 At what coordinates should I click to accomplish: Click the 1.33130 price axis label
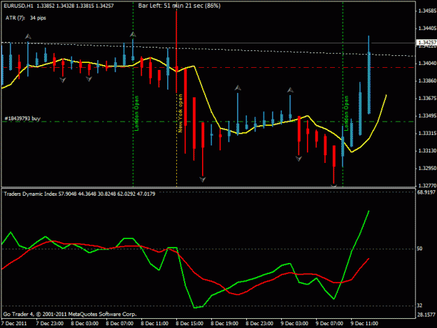427,151
